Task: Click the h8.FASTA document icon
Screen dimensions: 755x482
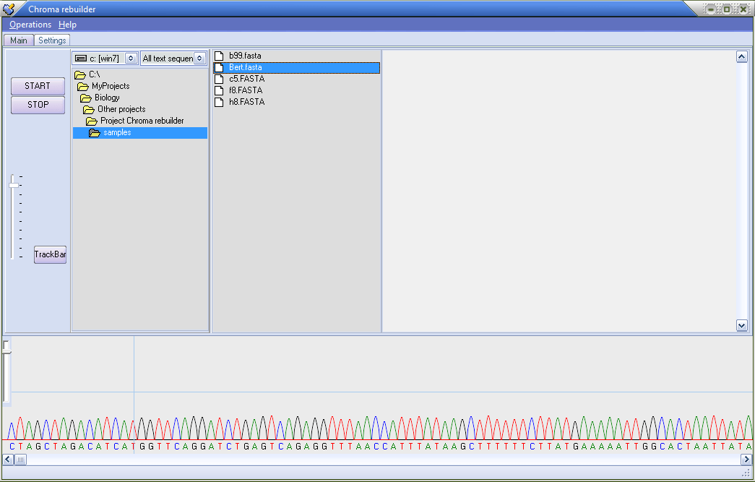Action: coord(219,101)
